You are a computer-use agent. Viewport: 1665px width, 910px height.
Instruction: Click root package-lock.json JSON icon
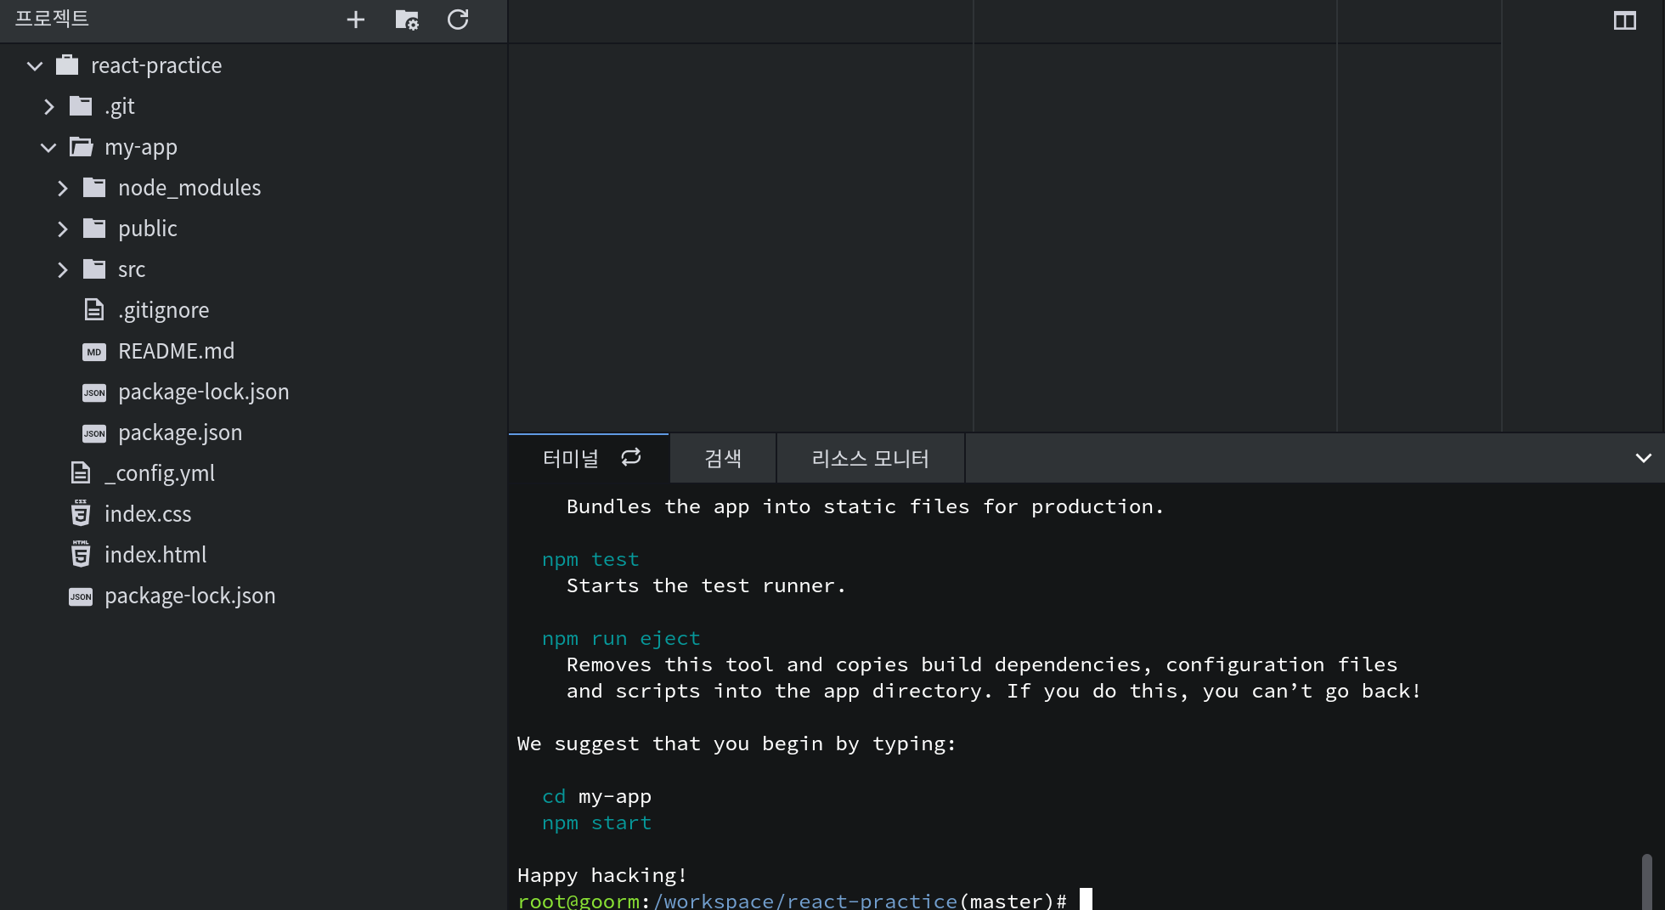tap(81, 596)
